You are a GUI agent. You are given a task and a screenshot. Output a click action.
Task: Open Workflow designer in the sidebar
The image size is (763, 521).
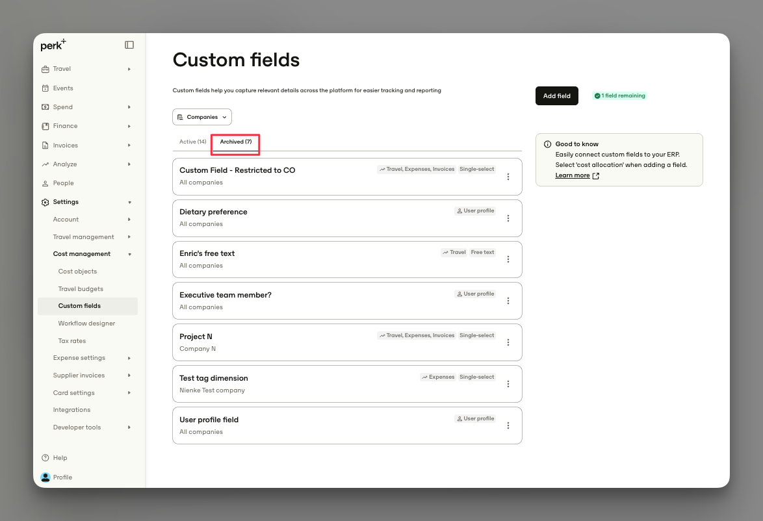click(x=86, y=324)
